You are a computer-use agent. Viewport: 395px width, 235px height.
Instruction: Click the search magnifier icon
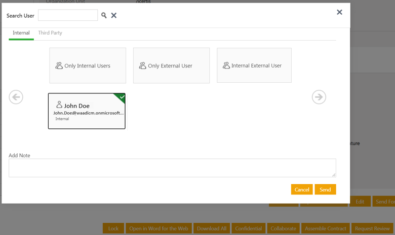coord(104,15)
